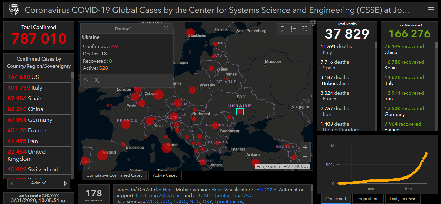Switch to Cumulative Confirmed Cases tab

[x=115, y=175]
